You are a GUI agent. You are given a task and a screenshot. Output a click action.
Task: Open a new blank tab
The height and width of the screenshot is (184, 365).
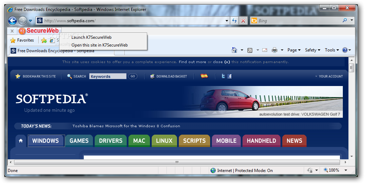119,52
